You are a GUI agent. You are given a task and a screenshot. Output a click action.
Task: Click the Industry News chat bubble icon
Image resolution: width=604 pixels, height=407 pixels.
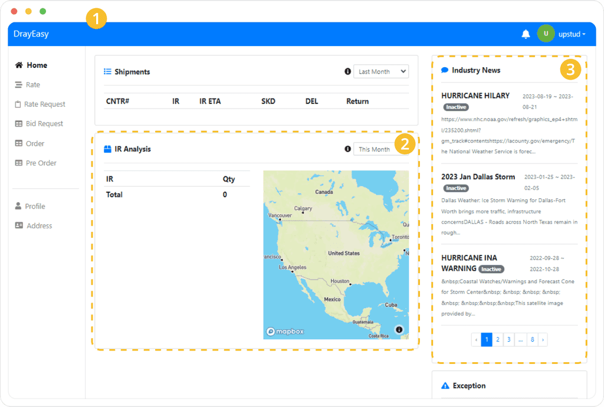(445, 70)
